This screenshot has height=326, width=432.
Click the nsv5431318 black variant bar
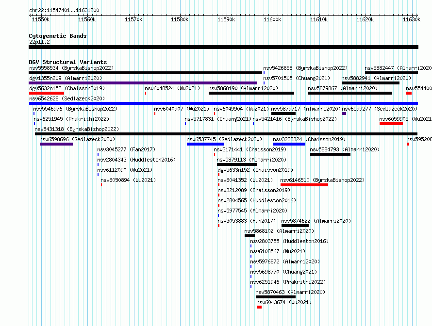click(226, 134)
